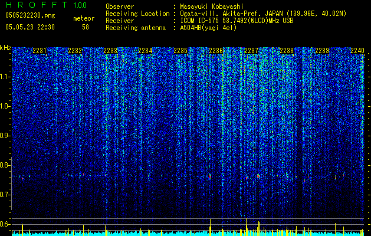Click the 2239 time marker
Screen dimensions: 371x236
click(322, 51)
